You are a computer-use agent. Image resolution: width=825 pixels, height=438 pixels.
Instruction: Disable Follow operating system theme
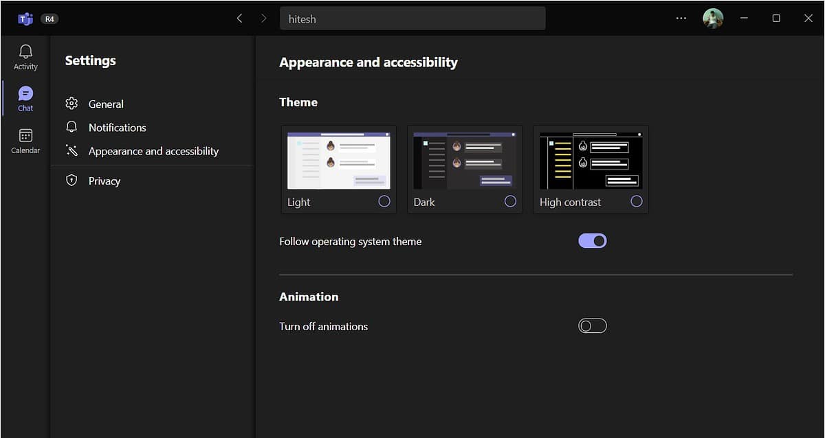(x=593, y=240)
